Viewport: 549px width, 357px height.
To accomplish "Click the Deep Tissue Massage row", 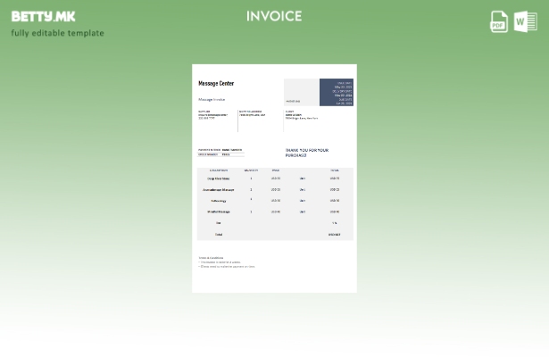I will 274,178.
